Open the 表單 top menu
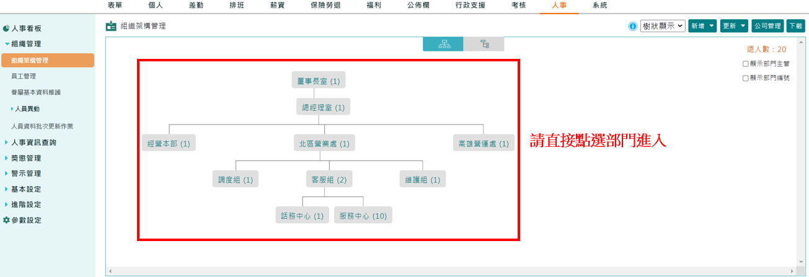 [x=115, y=5]
